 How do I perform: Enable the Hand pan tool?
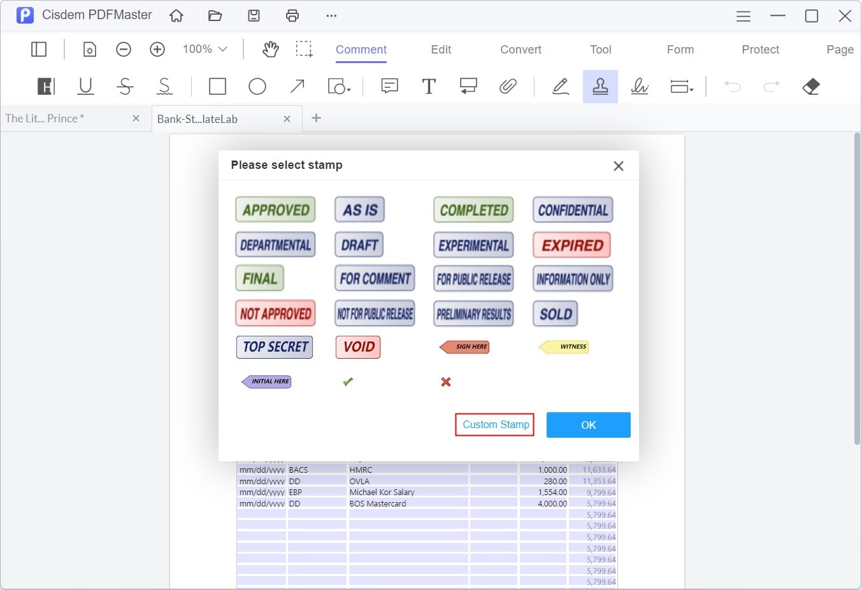click(x=271, y=49)
